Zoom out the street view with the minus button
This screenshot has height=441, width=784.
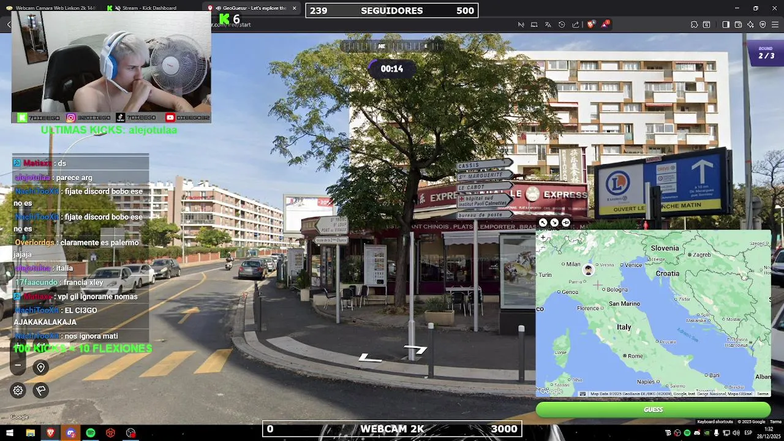pyautogui.click(x=18, y=366)
